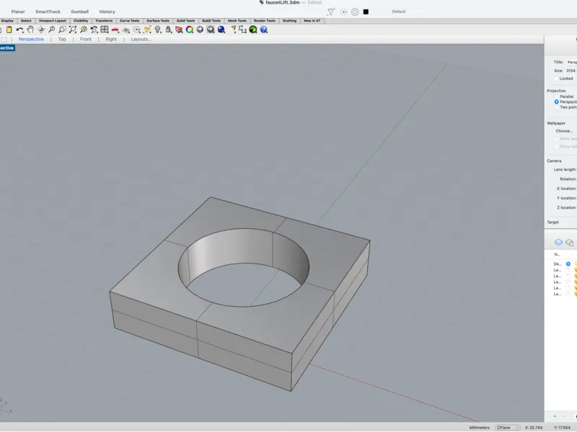The height and width of the screenshot is (432, 577).
Task: Select the Pan hand tool
Action: [30, 30]
